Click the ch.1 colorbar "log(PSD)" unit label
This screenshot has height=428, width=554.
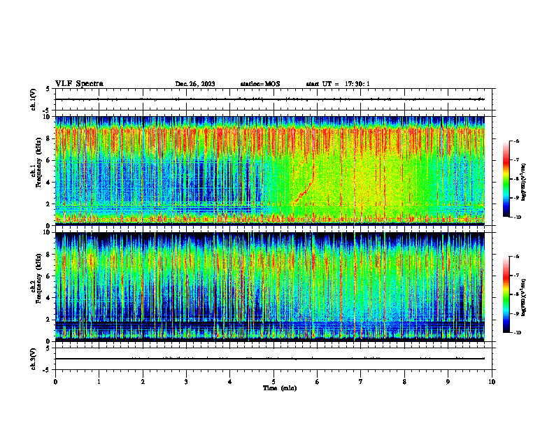[523, 183]
